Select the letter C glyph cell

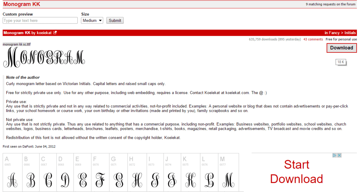pos(48,172)
